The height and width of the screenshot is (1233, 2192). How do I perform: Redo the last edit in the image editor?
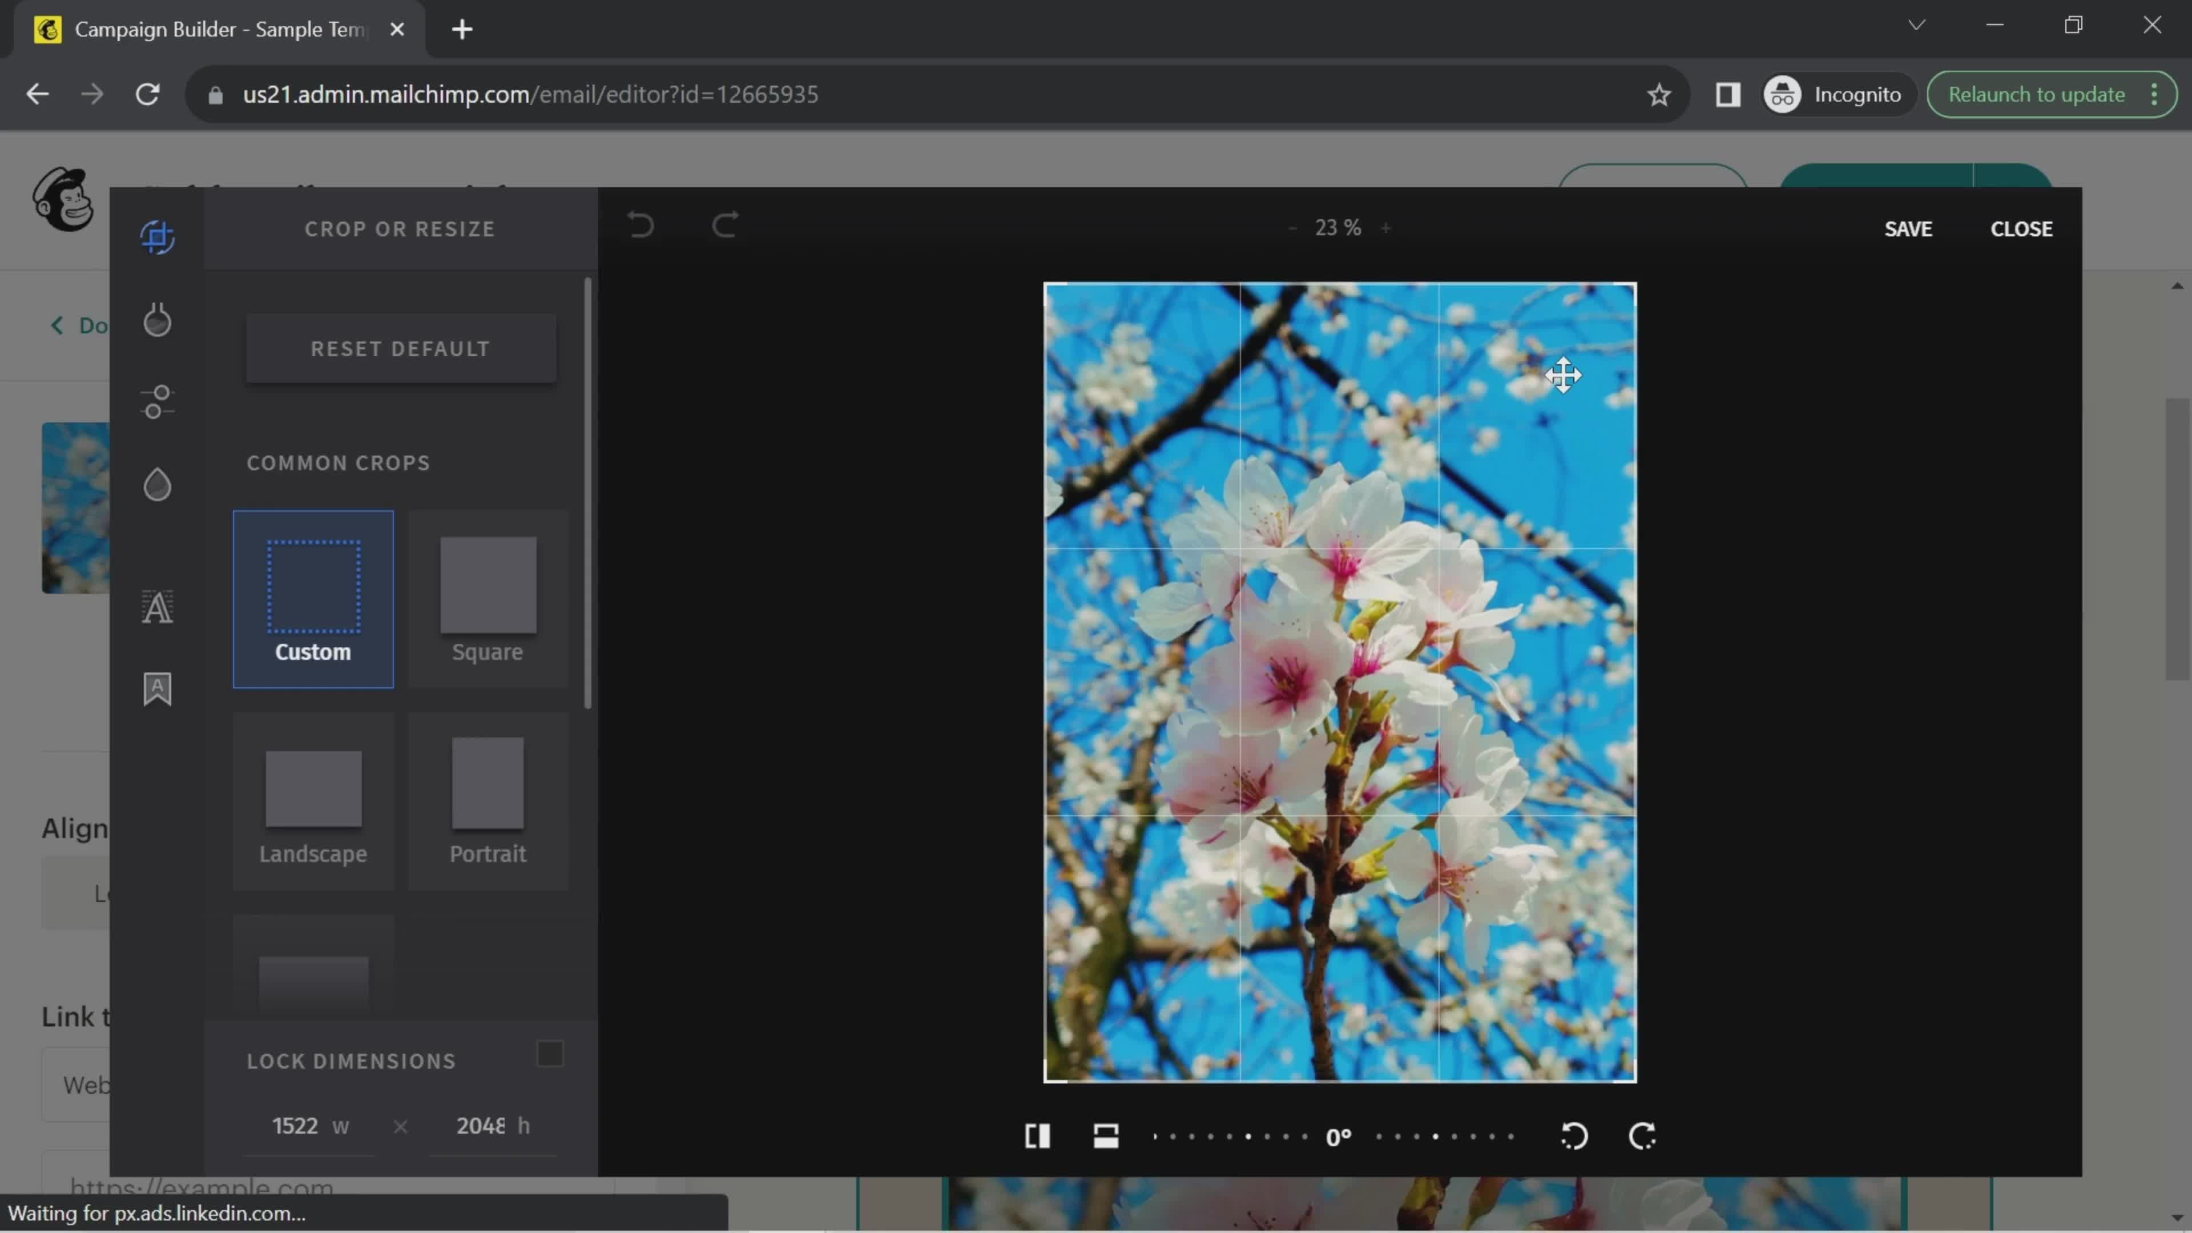[725, 225]
